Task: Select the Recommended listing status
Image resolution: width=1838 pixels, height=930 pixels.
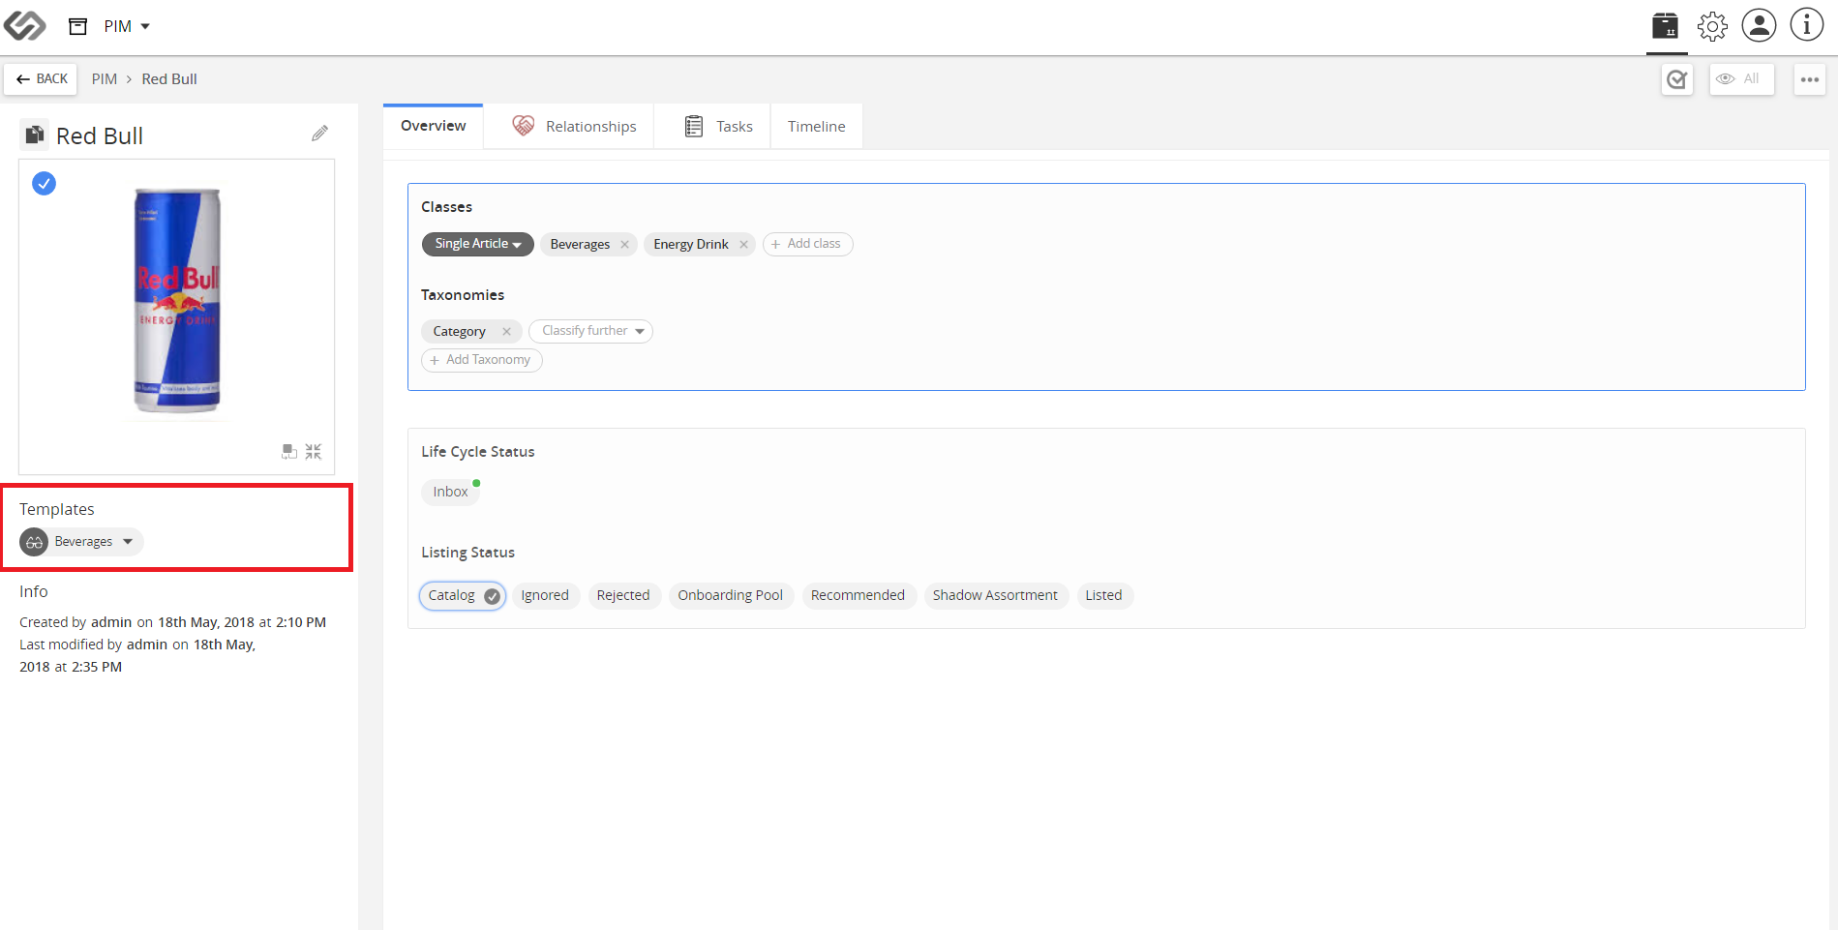Action: pyautogui.click(x=858, y=595)
